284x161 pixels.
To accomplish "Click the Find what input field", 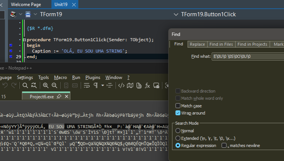I will (248, 56).
